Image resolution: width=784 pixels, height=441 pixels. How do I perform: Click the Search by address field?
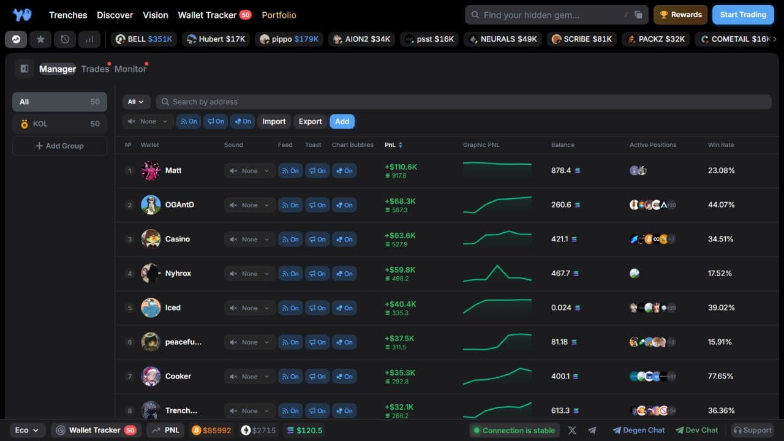[x=464, y=102]
